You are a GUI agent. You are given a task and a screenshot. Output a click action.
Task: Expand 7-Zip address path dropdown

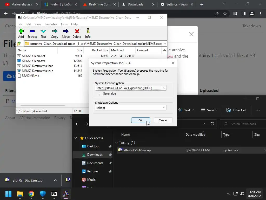coord(165,44)
